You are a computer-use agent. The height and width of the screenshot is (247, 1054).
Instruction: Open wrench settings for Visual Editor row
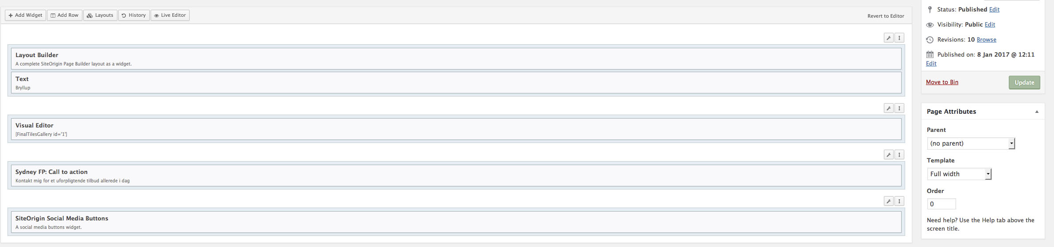888,108
